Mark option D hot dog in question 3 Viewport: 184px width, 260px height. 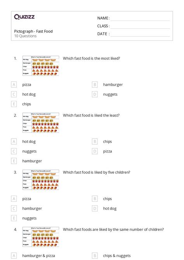pos(95,208)
